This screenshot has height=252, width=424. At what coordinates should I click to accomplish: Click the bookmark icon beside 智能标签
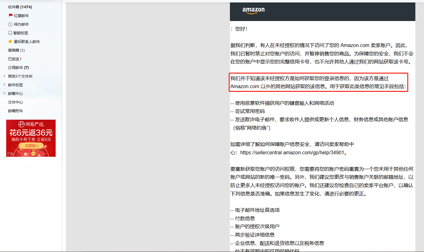(10, 33)
